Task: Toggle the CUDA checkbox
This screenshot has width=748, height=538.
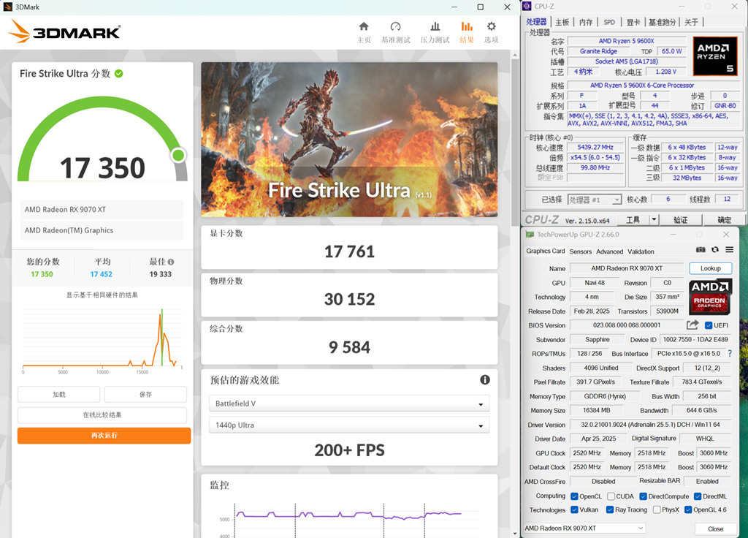Action: 611,496
